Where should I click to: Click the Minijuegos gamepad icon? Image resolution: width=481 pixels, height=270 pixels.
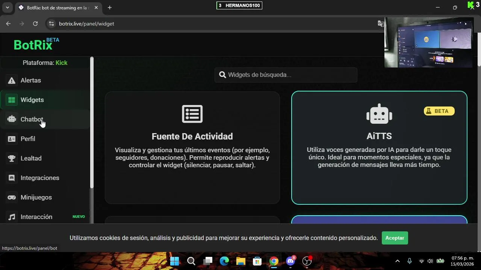coord(12,197)
